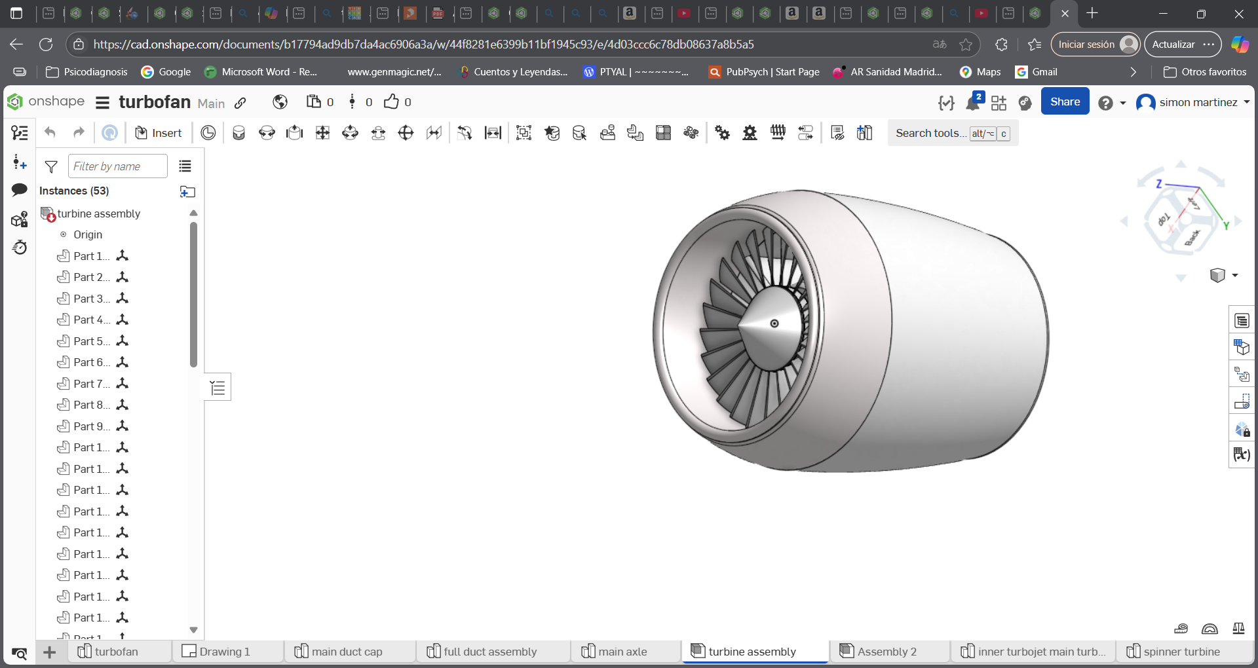Select the Ball mate tool

tap(406, 133)
